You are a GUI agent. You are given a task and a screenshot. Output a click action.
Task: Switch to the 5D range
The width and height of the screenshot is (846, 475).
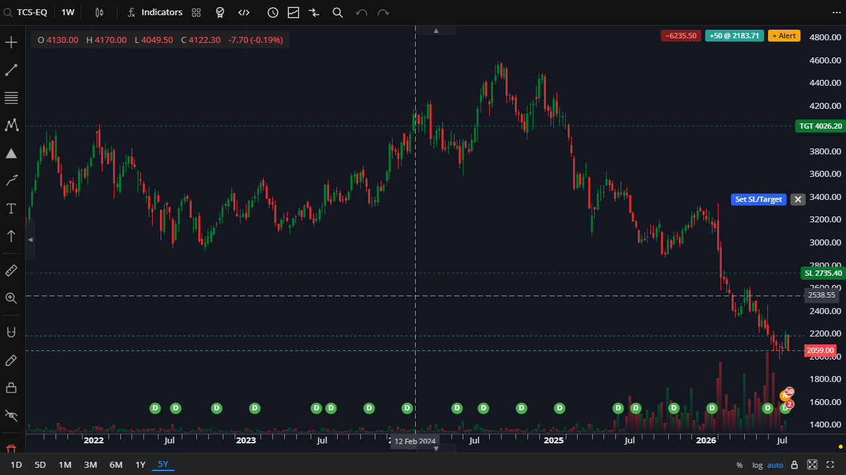coord(40,465)
